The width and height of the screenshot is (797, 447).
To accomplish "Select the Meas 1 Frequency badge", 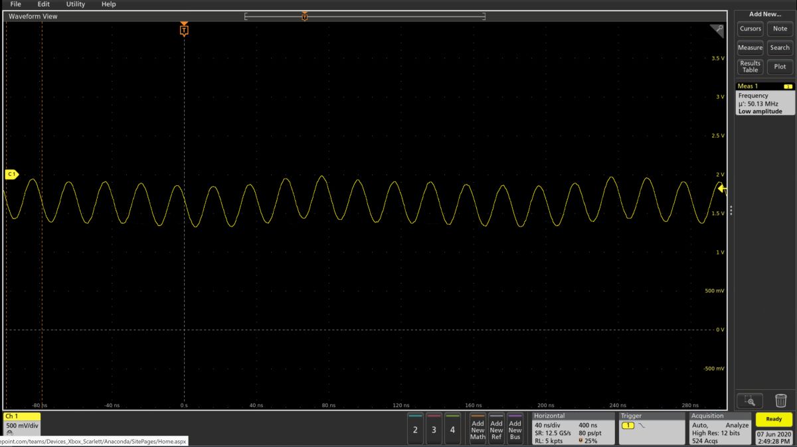I will 765,99.
